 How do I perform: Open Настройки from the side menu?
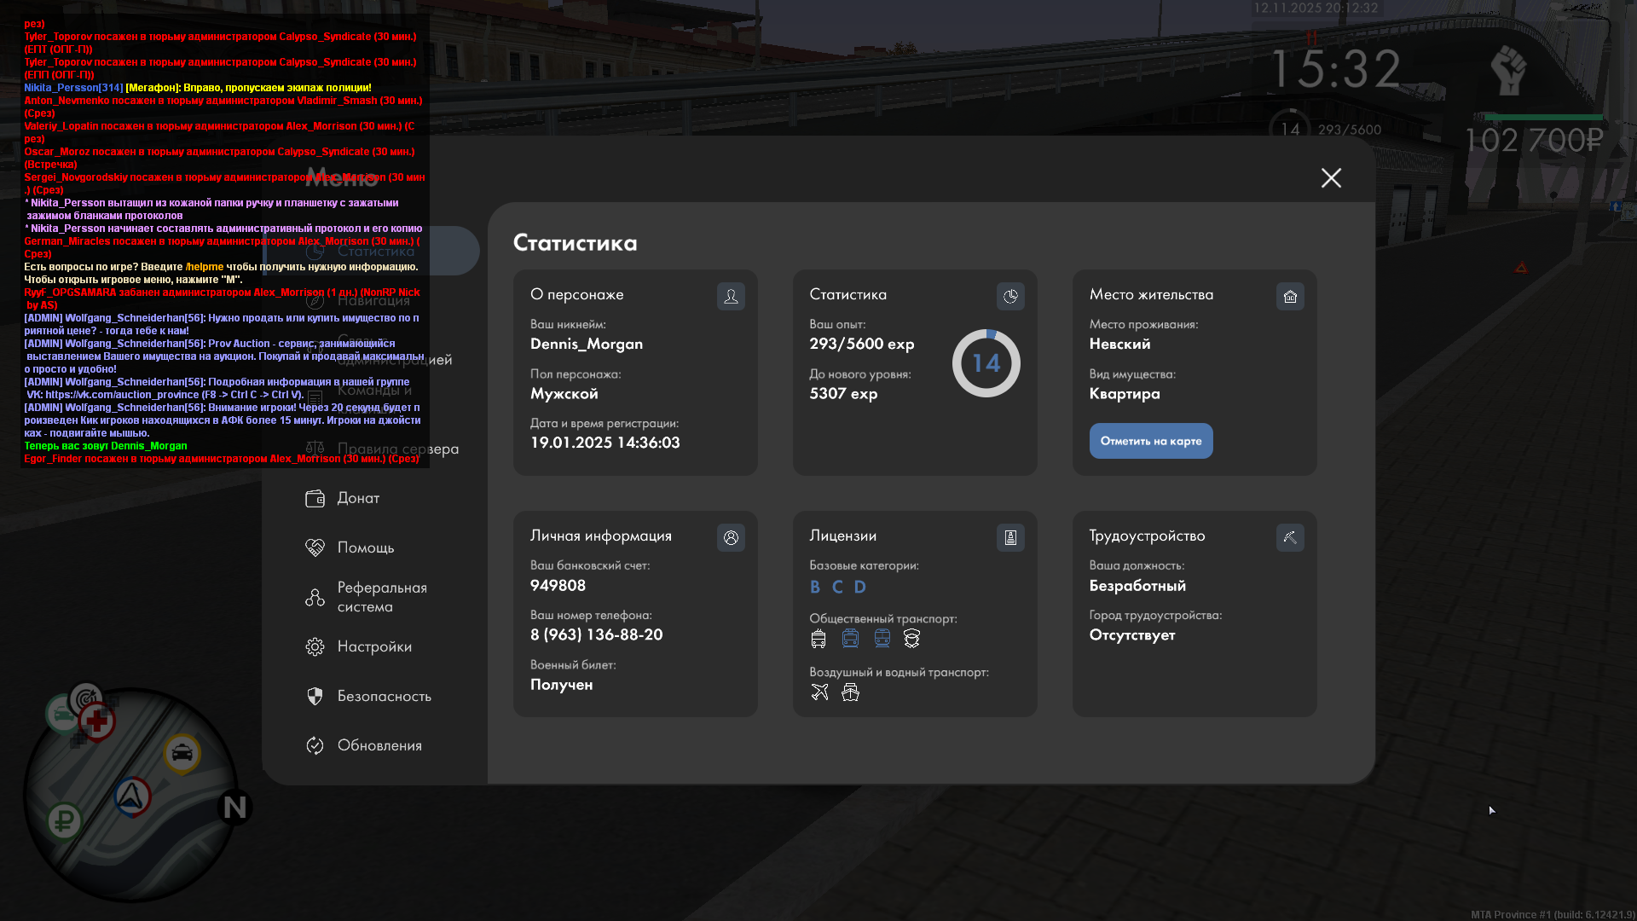(373, 646)
